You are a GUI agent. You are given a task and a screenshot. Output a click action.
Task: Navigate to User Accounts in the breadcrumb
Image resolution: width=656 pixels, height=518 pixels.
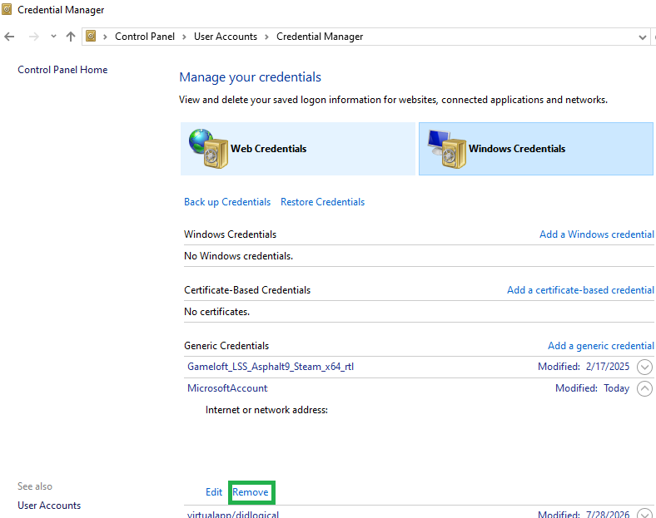pos(226,37)
